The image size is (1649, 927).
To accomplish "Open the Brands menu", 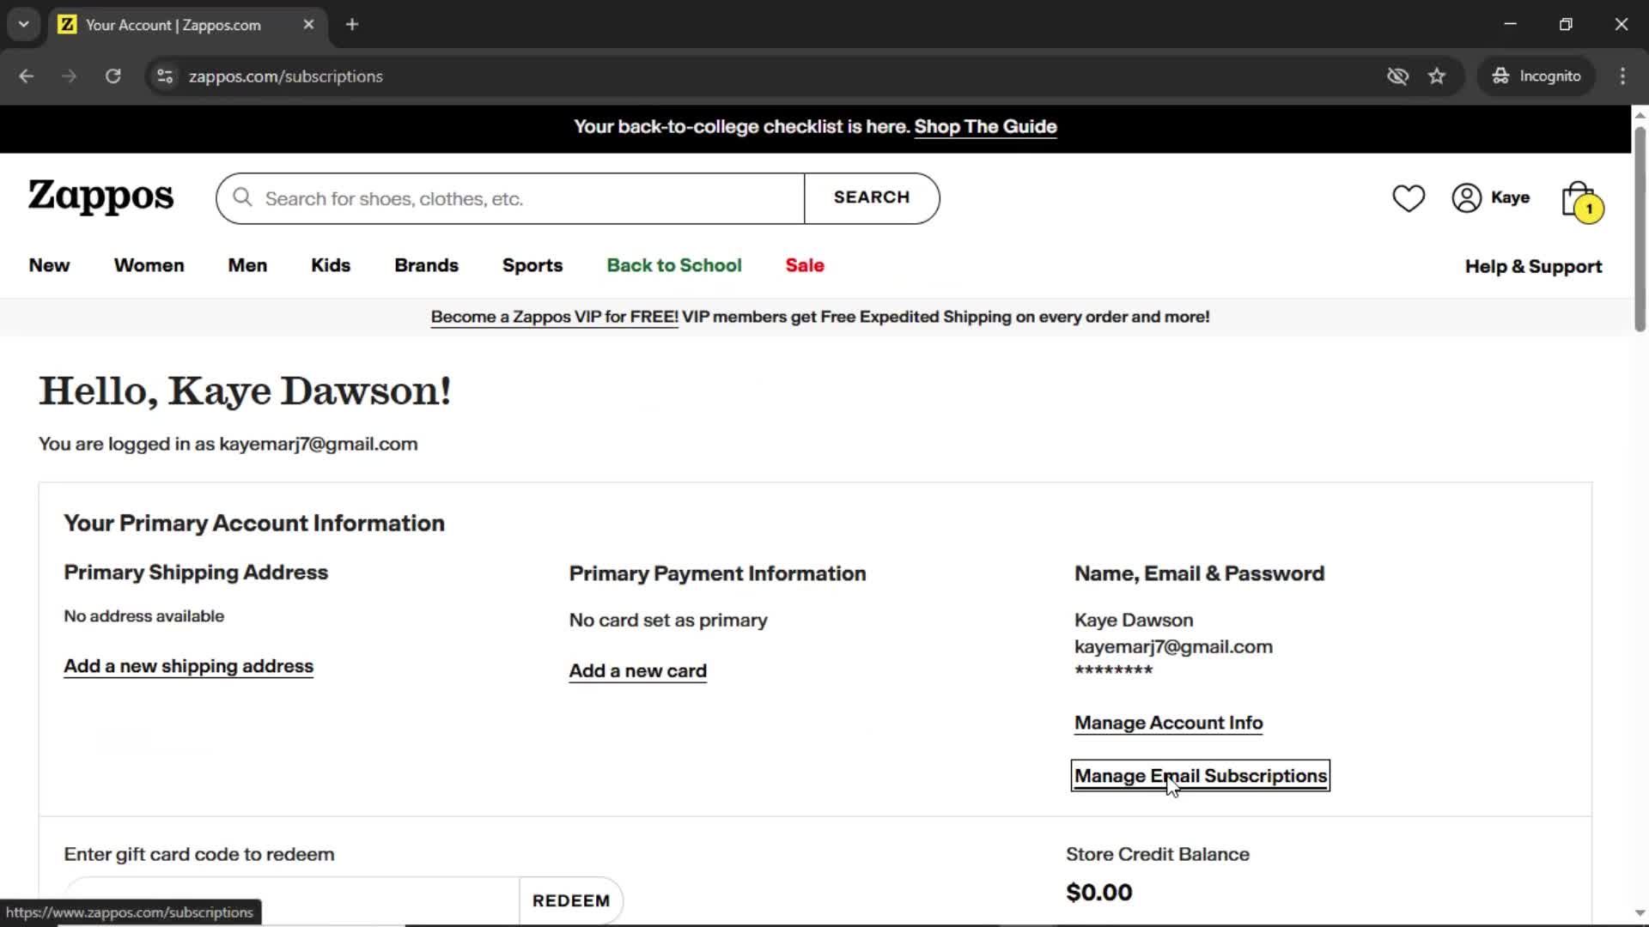I will (x=426, y=266).
